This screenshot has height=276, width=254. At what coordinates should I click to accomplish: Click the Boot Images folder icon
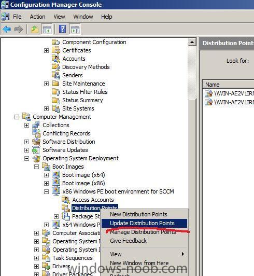(x=46, y=167)
